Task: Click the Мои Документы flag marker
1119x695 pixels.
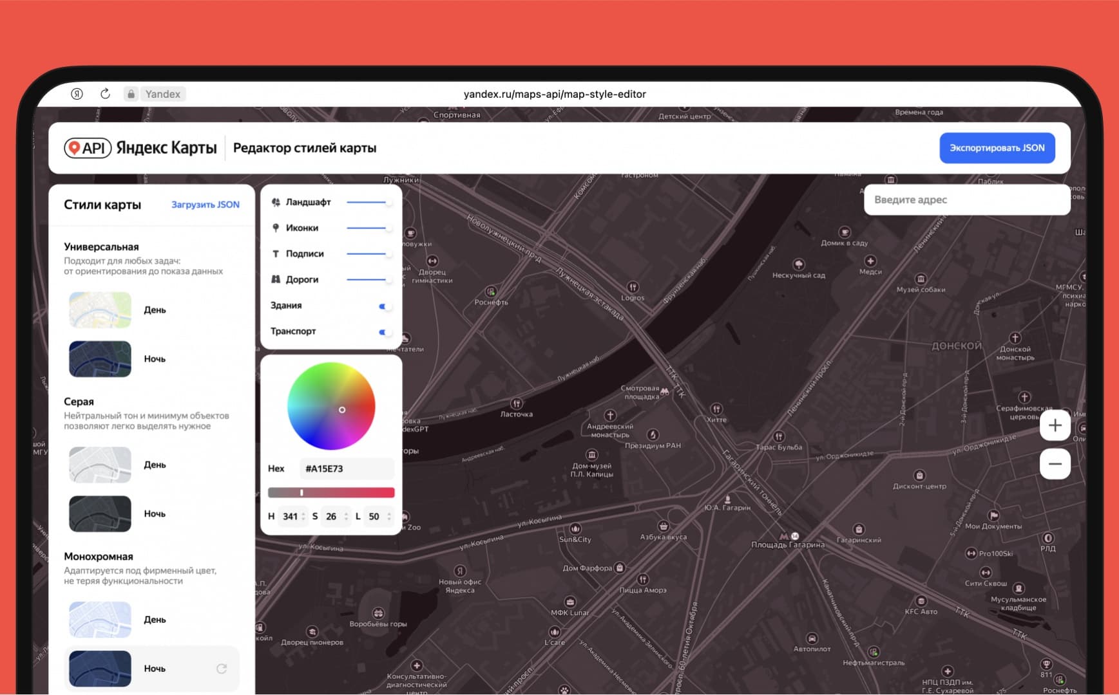Action: [x=993, y=515]
